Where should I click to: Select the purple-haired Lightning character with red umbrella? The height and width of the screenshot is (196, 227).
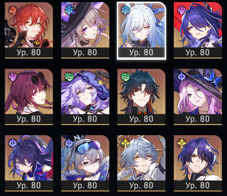[x=198, y=30]
